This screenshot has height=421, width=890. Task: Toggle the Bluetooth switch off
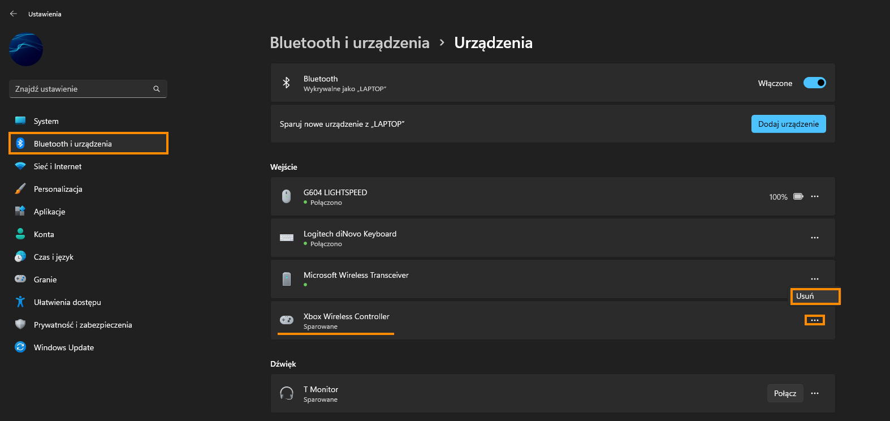tap(815, 83)
